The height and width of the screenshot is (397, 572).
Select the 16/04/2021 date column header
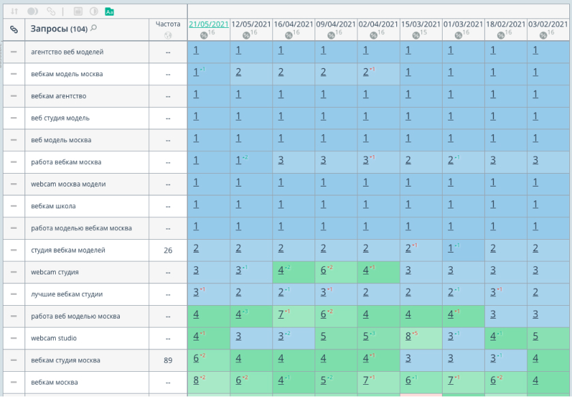[293, 24]
